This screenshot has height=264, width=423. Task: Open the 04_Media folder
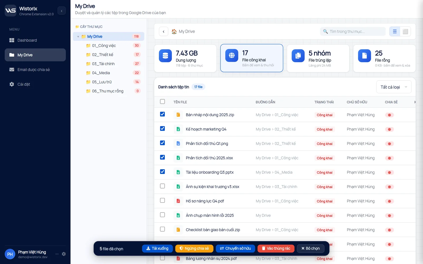108,73
